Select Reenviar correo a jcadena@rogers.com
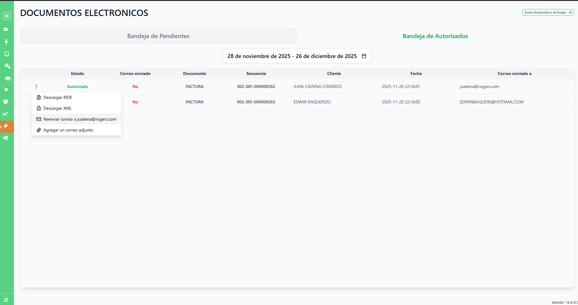This screenshot has width=578, height=305. 76,119
